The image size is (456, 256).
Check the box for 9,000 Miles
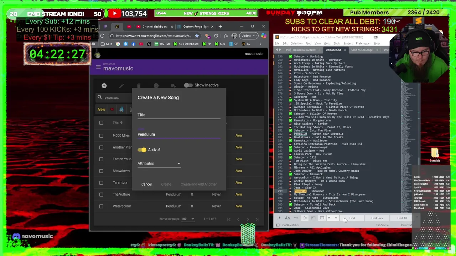101,135
